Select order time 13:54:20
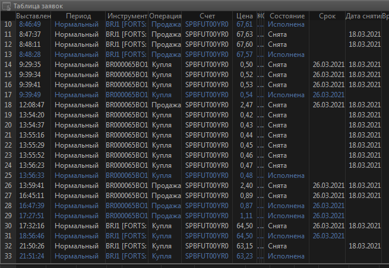 [31, 115]
